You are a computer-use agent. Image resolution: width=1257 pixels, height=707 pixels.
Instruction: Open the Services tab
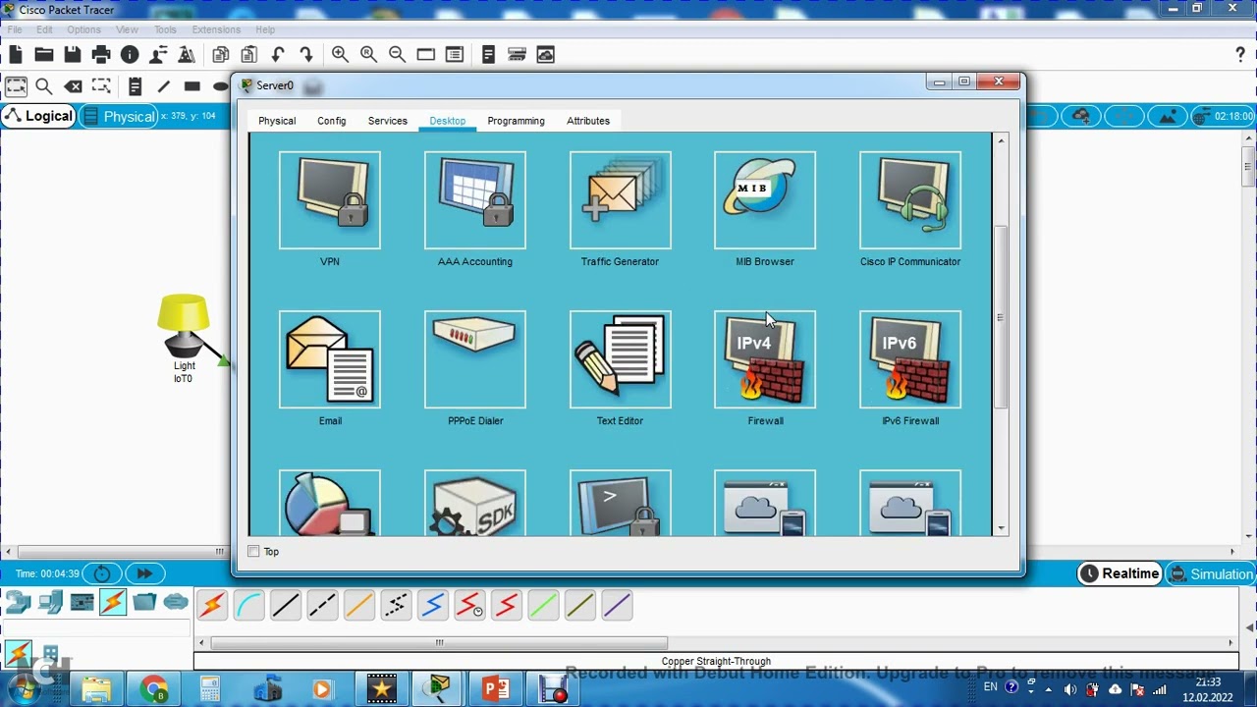pyautogui.click(x=388, y=121)
